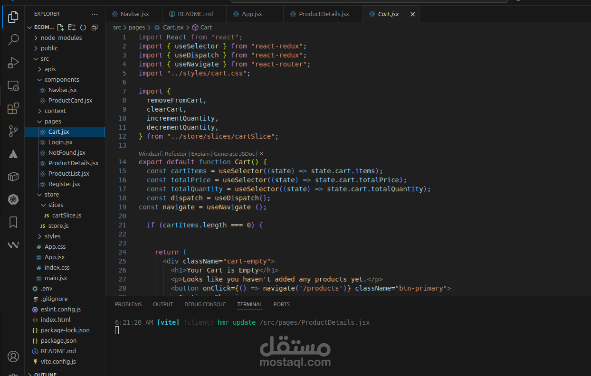Click the Cart function breadcrumb symbol
This screenshot has height=376, width=591.
pos(202,28)
